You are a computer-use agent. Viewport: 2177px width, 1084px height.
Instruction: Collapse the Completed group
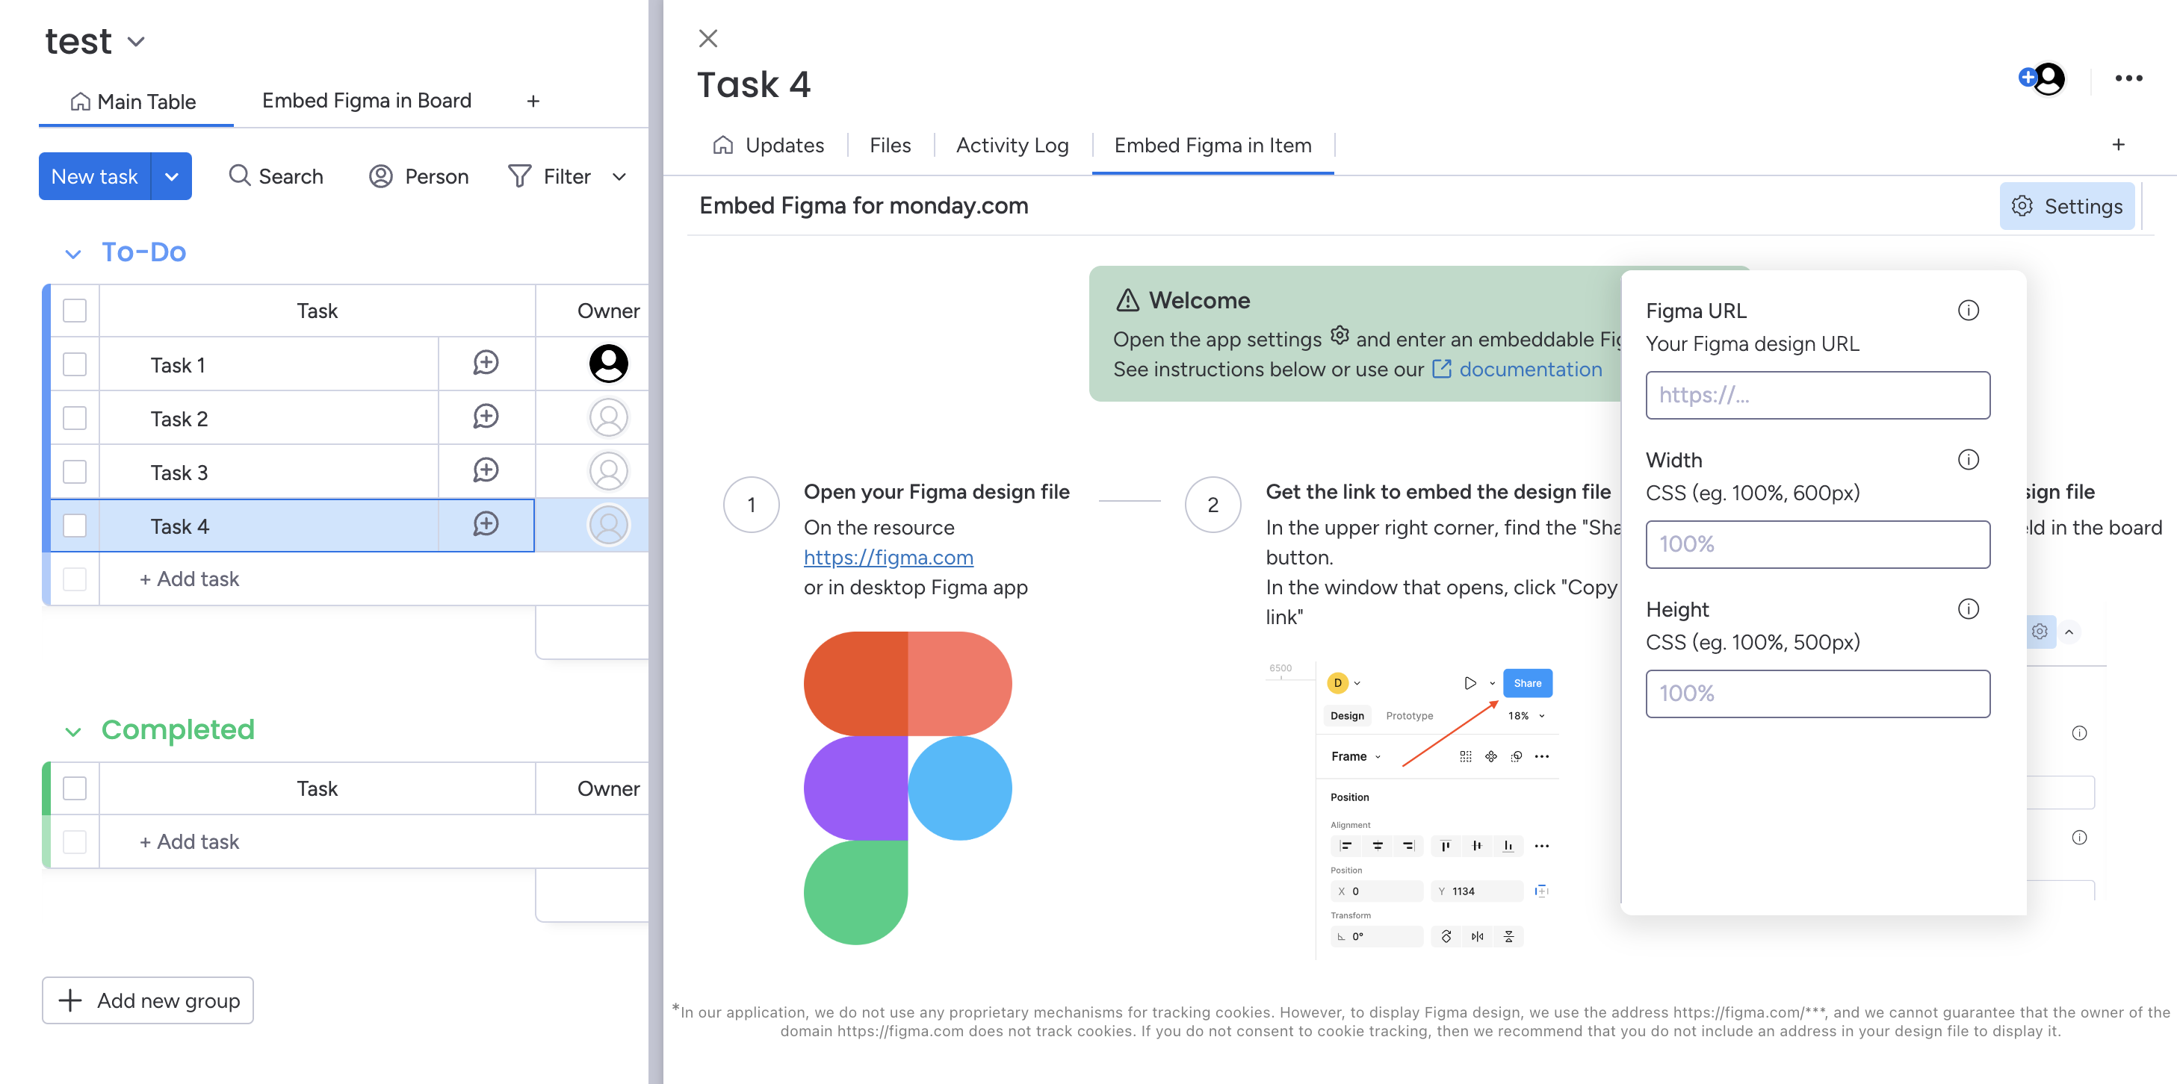click(x=73, y=731)
